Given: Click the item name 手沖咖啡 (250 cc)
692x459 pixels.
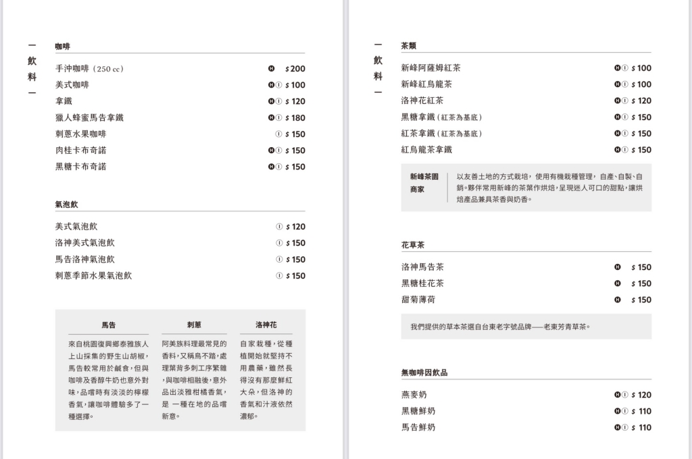Looking at the screenshot, I should [x=90, y=69].
